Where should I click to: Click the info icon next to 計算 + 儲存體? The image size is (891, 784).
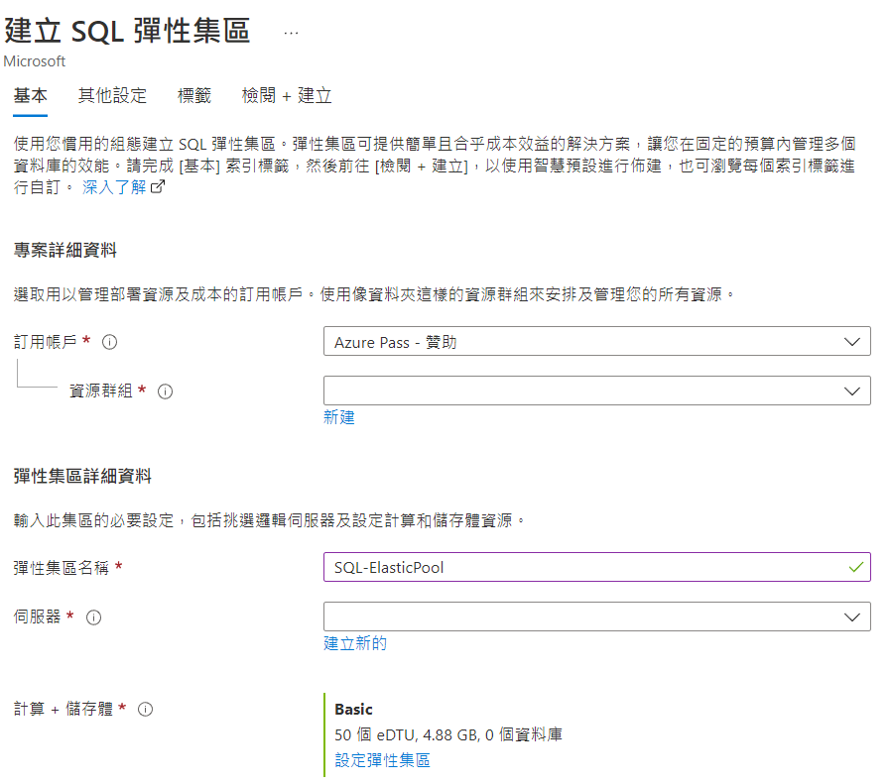[146, 710]
